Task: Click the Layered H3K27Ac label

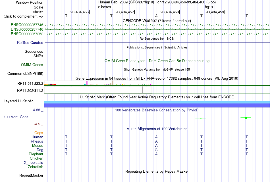Action: (x=18, y=101)
